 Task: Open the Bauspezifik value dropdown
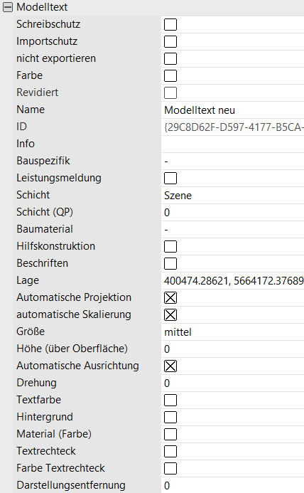click(x=232, y=161)
